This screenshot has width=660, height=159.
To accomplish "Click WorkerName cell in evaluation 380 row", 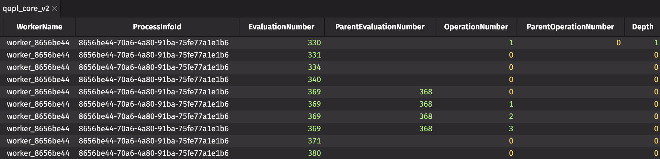I will point(38,153).
